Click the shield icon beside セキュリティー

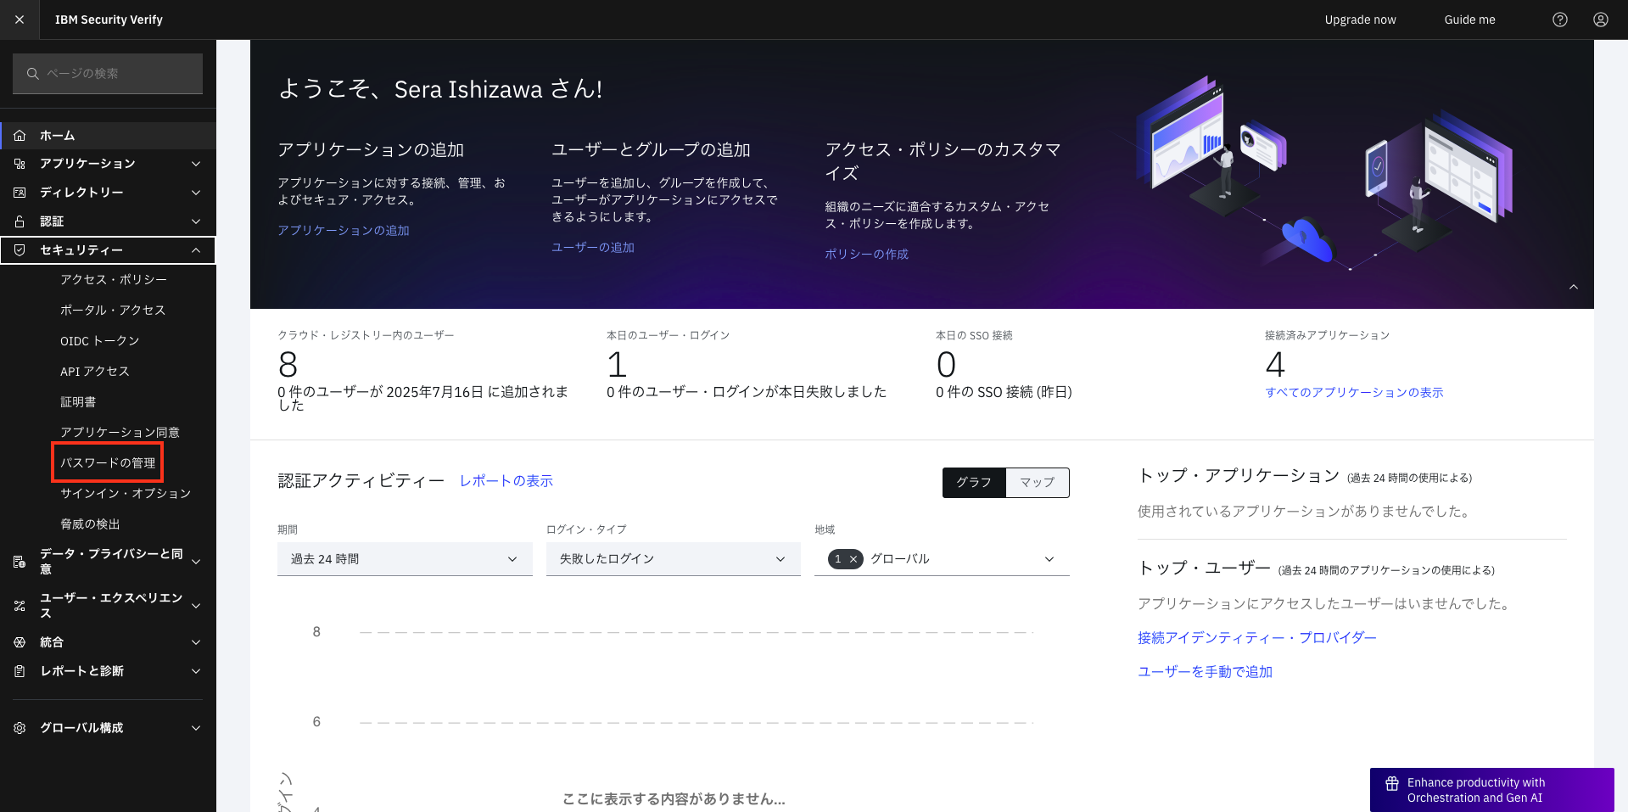pyautogui.click(x=20, y=250)
